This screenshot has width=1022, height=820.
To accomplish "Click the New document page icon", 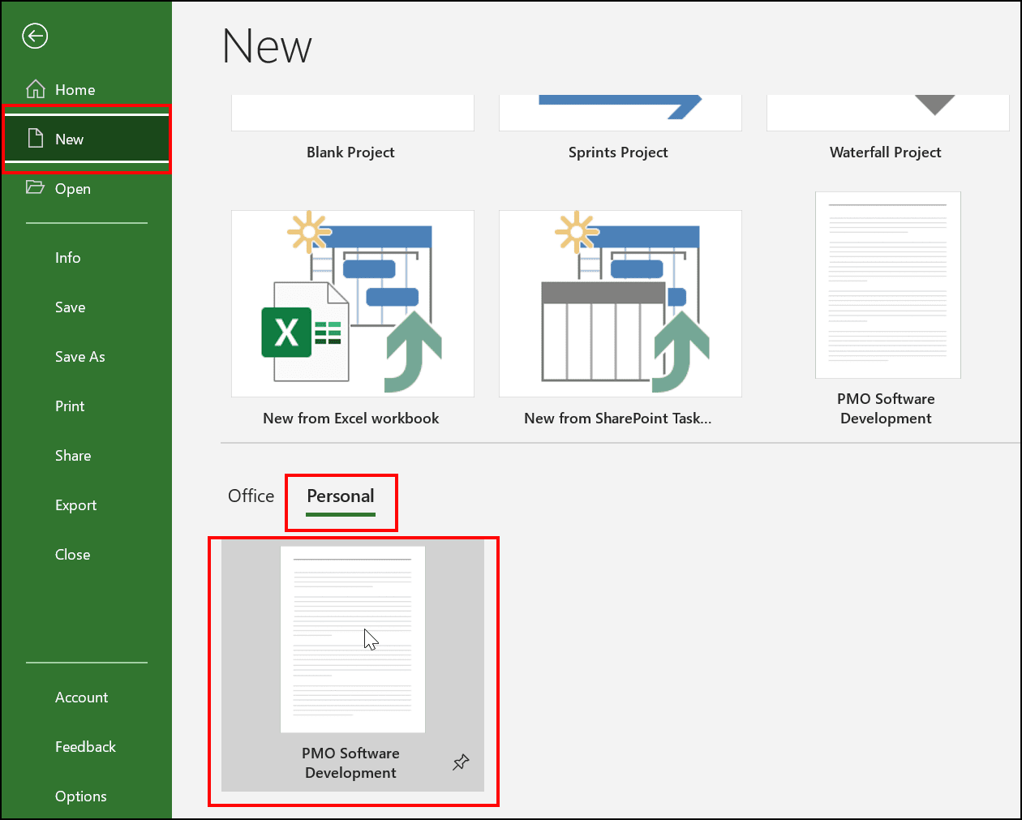I will click(x=36, y=139).
